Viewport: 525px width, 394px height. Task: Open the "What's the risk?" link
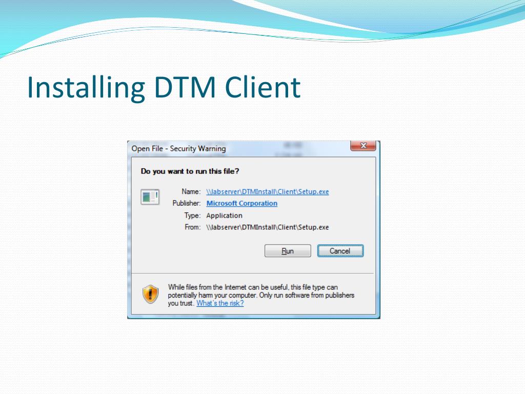pos(220,303)
